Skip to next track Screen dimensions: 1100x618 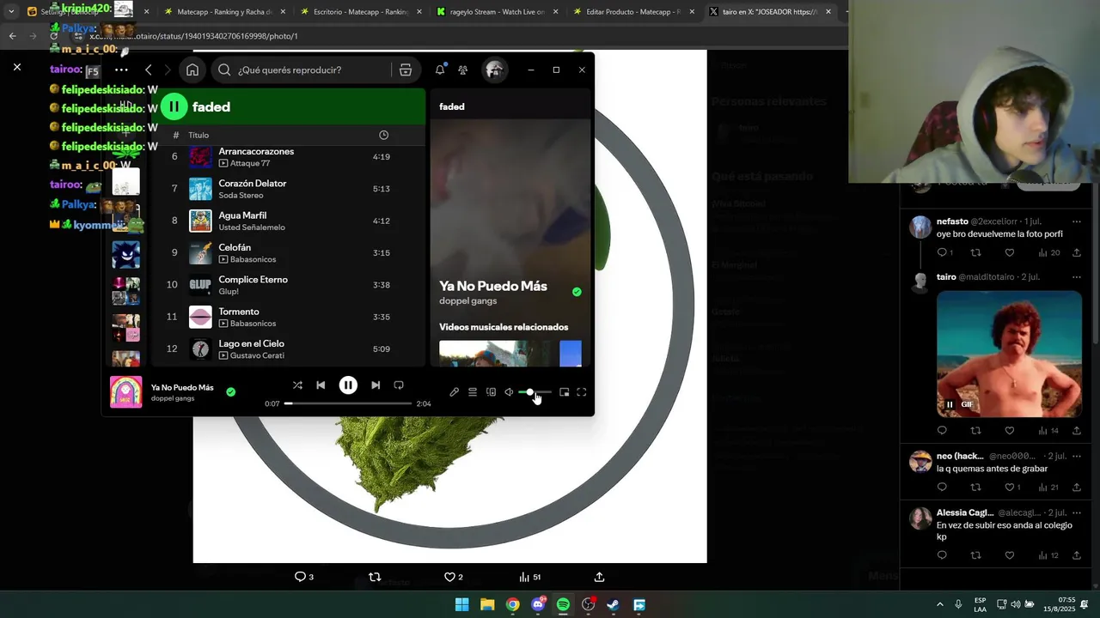pyautogui.click(x=376, y=385)
